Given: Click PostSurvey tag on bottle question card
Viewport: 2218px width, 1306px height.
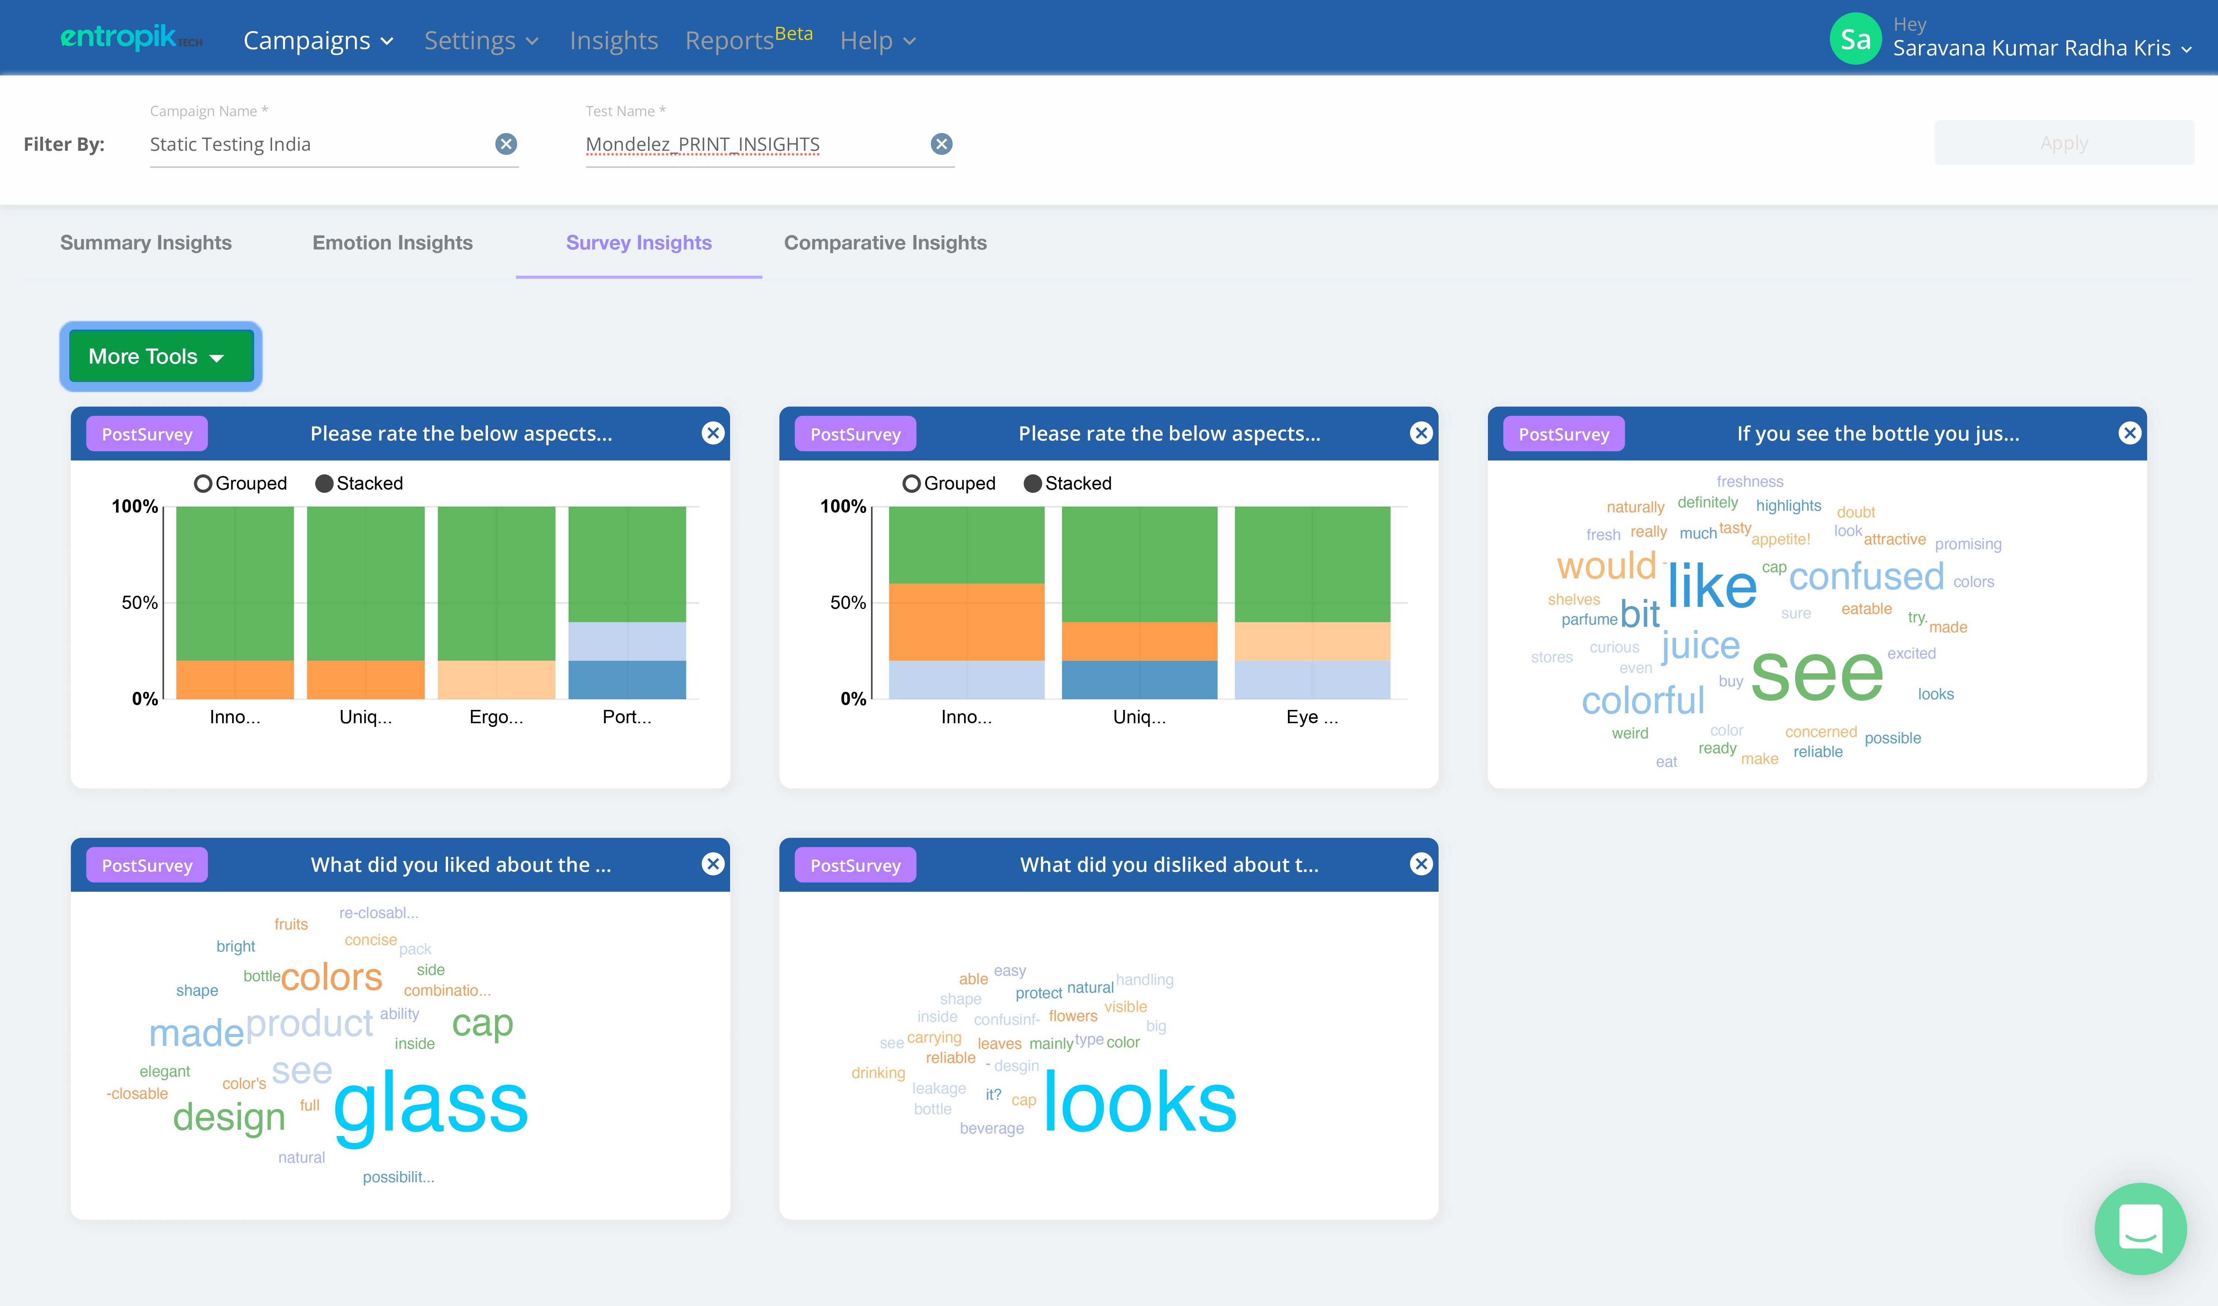Looking at the screenshot, I should point(1564,434).
